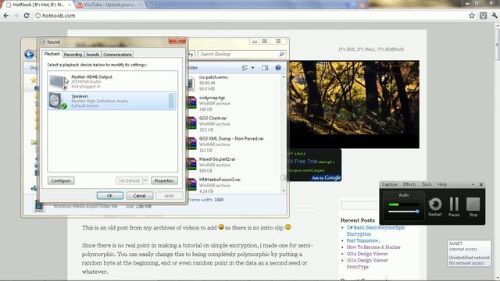Confirm Sound dialog with OK
Image resolution: width=500 pixels, height=281 pixels.
pos(110,196)
